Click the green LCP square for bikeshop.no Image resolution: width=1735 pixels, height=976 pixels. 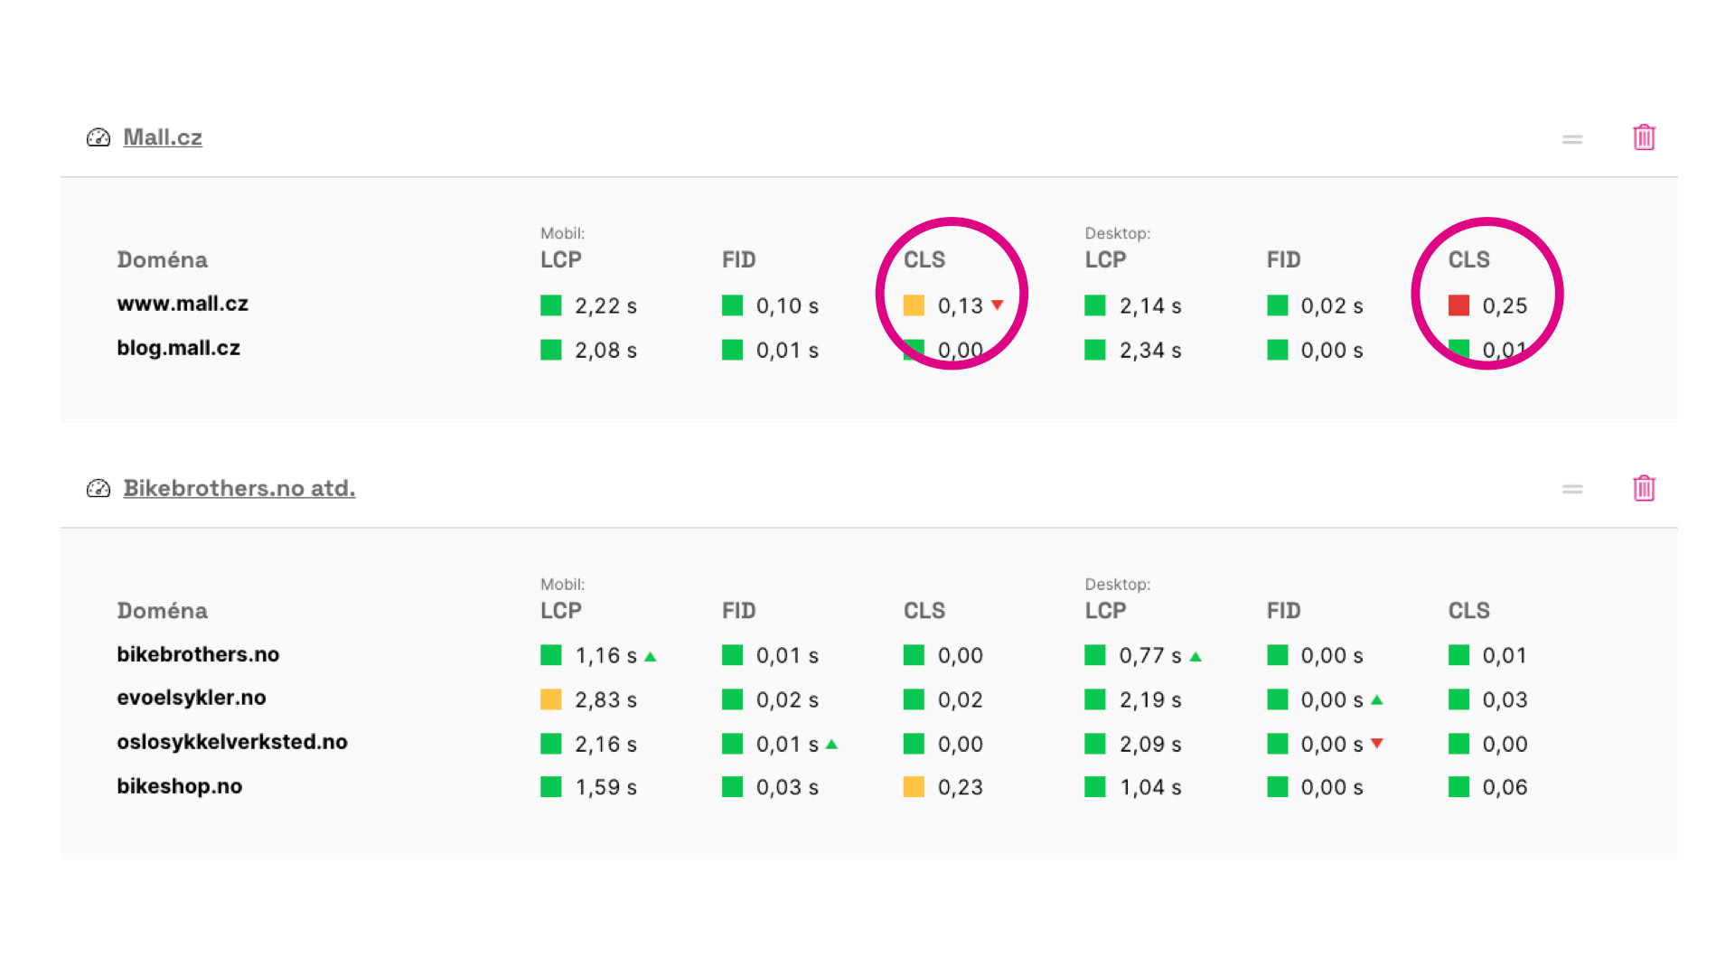click(x=550, y=787)
